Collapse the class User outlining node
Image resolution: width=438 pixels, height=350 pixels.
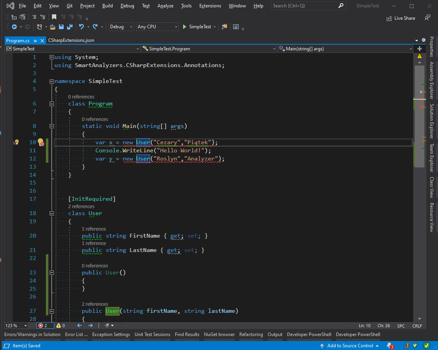(52, 213)
